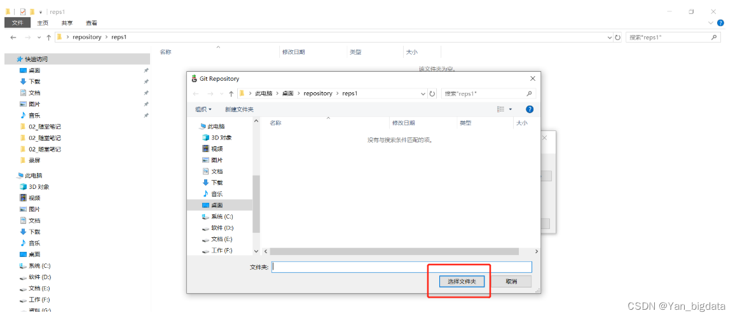Click dialog tree vertical scrollbar thumb
The width and height of the screenshot is (735, 318).
(256, 204)
